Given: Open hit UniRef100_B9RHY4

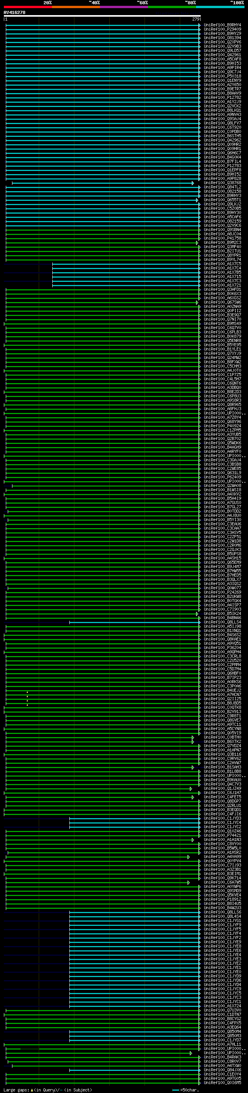Looking at the screenshot, I should tap(222, 25).
